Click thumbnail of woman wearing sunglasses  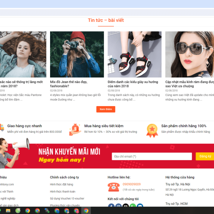[x=190, y=54]
